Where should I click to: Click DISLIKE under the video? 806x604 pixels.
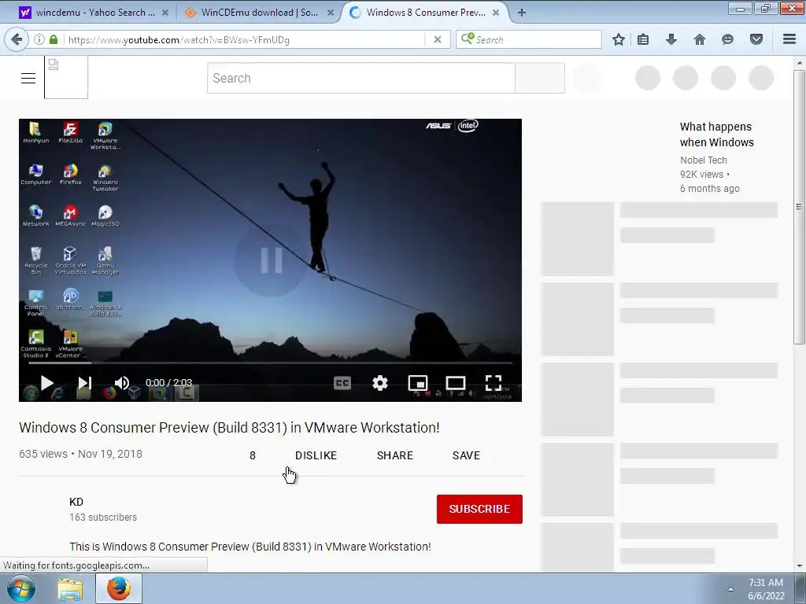point(316,455)
